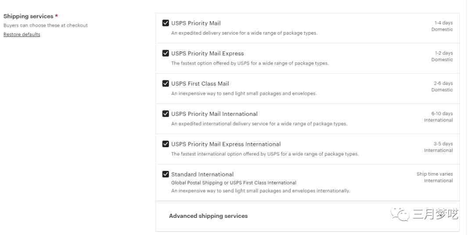Expand Advanced shipping services section

pyautogui.click(x=208, y=216)
